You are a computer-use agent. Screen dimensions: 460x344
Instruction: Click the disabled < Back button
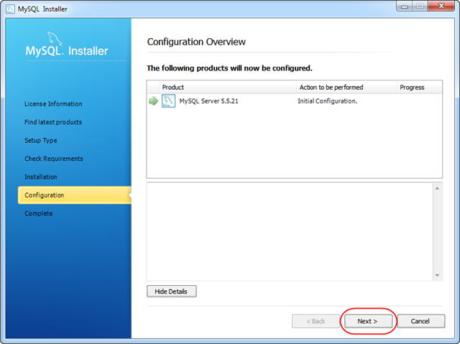click(x=316, y=321)
